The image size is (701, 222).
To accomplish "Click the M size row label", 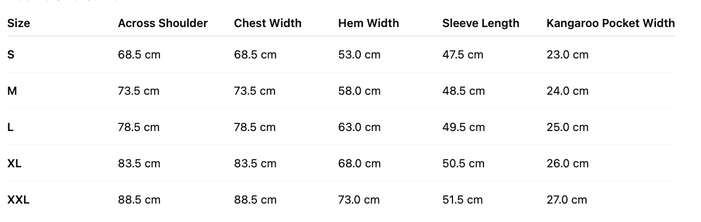I will 12,91.
